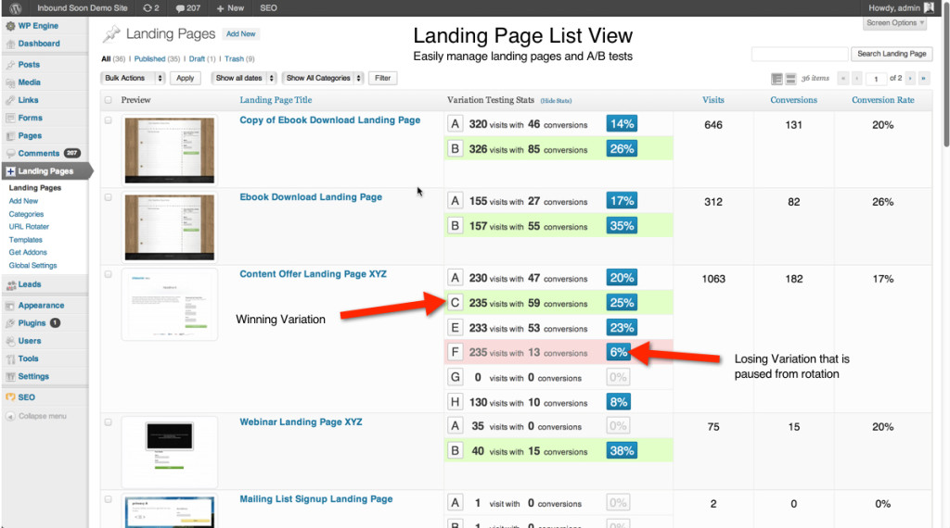
Task: Click the Comments sidebar icon
Action: 10,154
